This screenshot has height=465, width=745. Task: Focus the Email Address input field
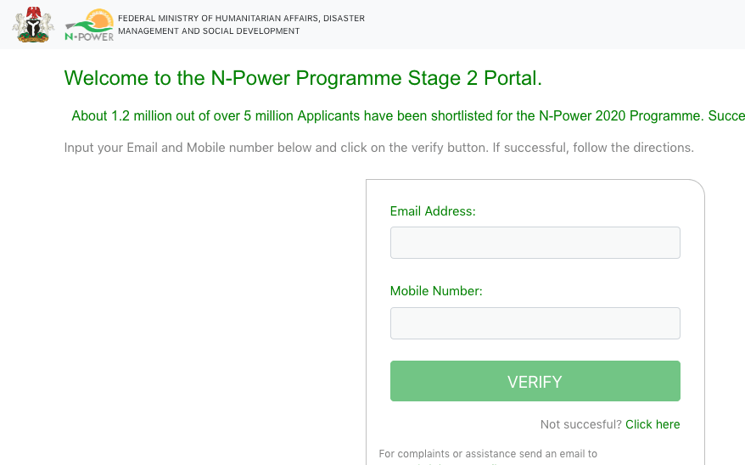[x=535, y=243]
